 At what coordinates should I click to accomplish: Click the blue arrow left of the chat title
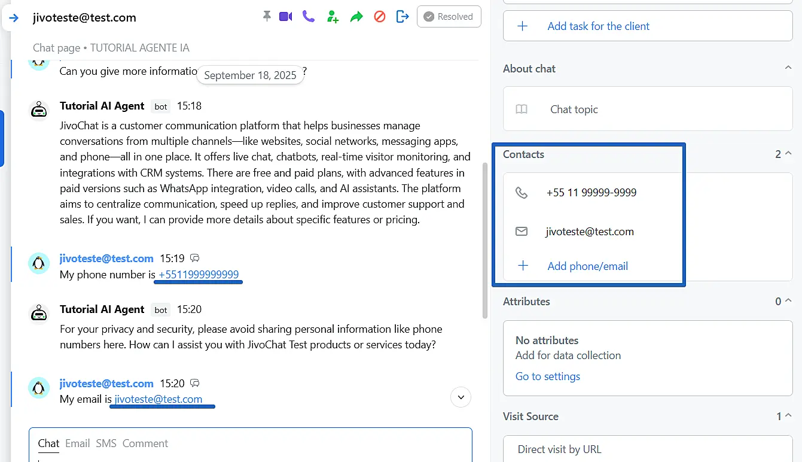(14, 17)
